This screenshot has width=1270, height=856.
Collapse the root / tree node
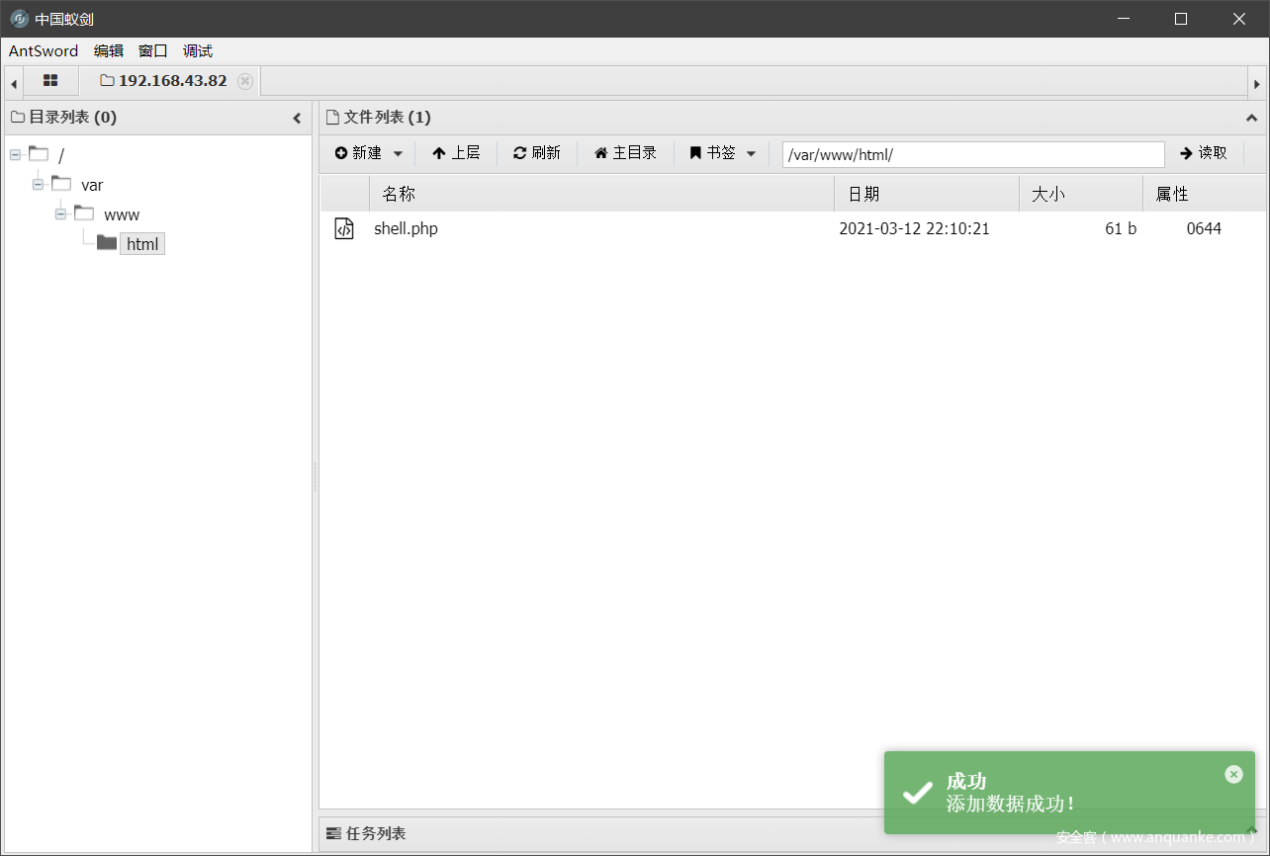point(15,154)
